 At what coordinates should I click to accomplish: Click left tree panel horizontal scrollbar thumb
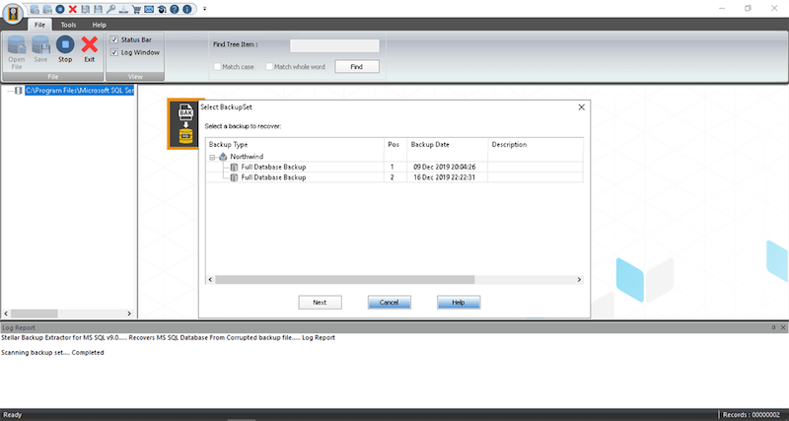pos(35,314)
